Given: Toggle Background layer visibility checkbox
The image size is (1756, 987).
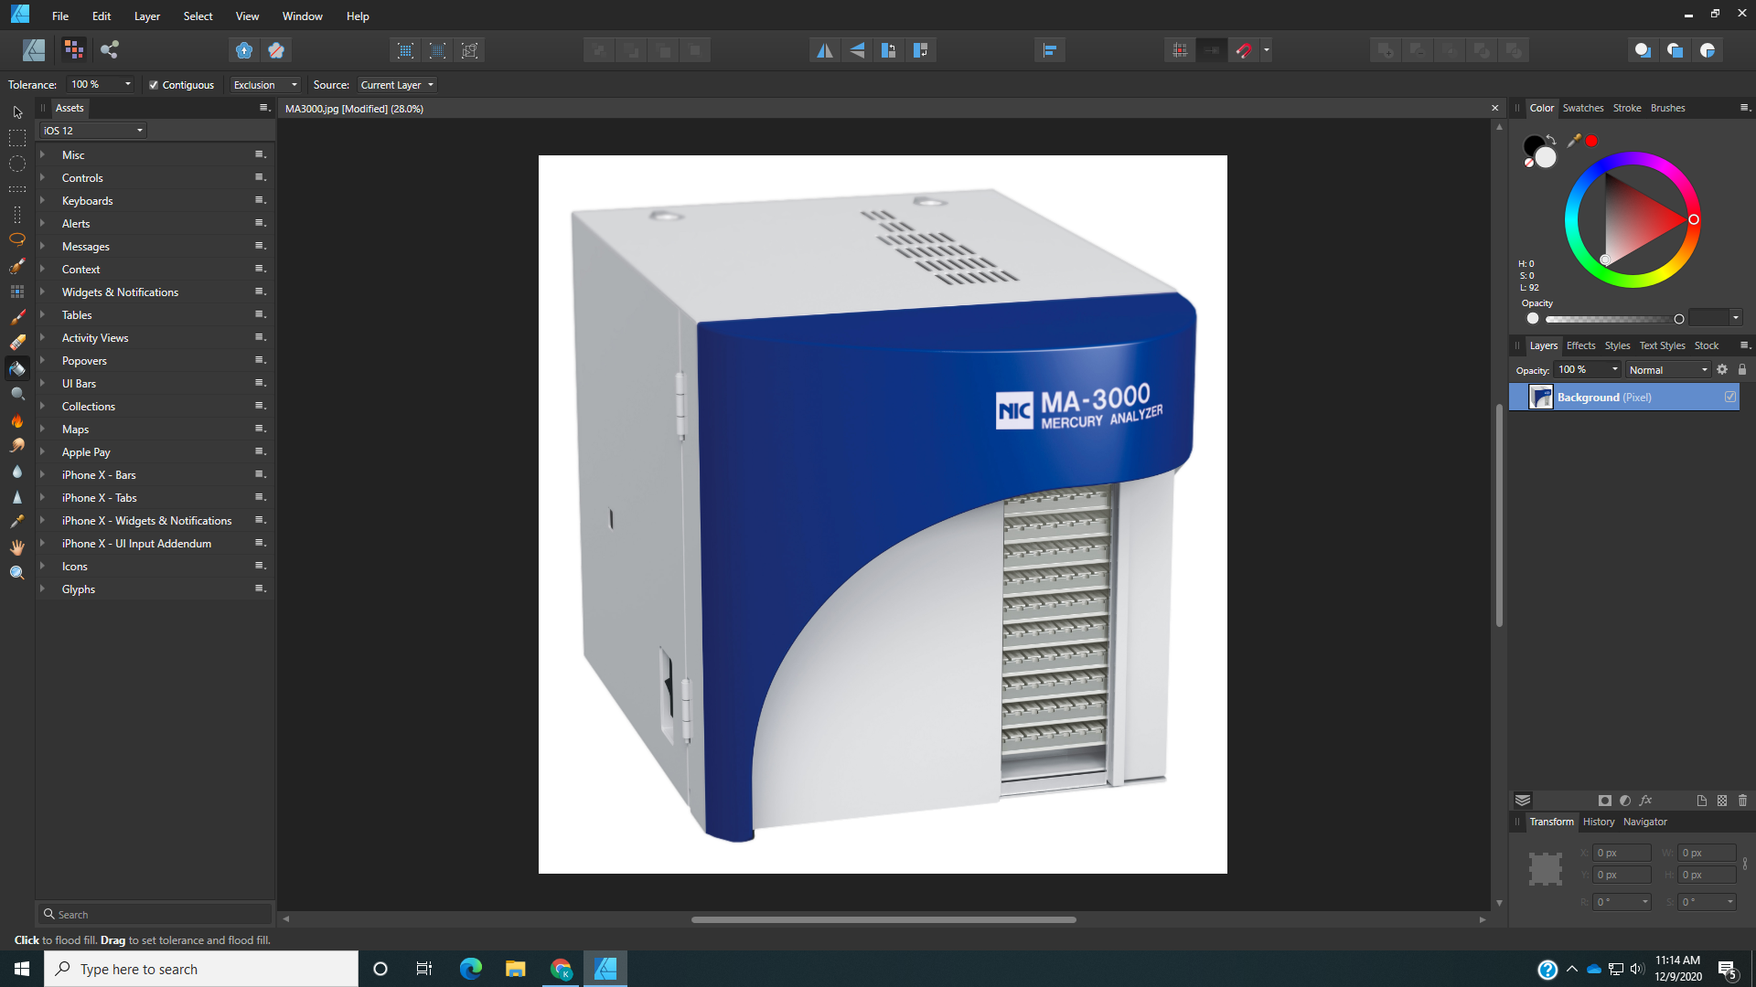Looking at the screenshot, I should 1730,397.
